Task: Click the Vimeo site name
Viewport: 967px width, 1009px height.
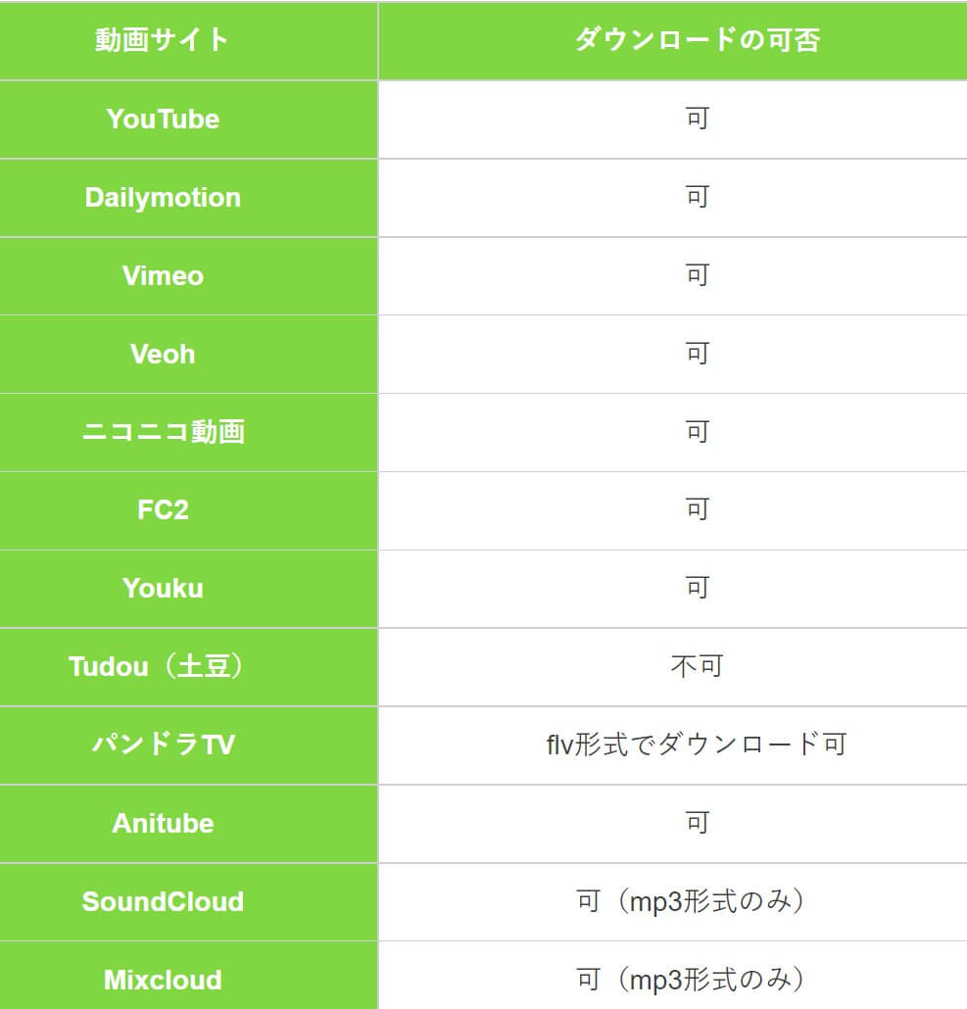Action: click(x=163, y=276)
